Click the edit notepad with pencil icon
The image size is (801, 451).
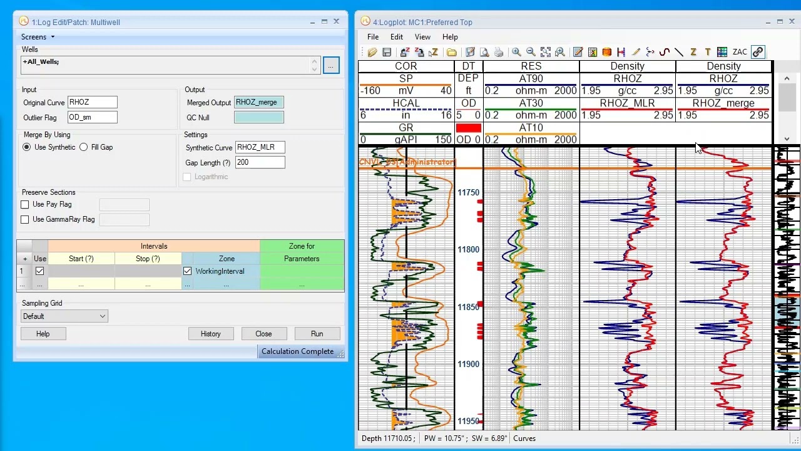point(578,52)
